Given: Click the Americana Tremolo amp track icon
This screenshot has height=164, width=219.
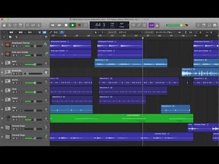Looking at the screenshot, I should point(7,45).
